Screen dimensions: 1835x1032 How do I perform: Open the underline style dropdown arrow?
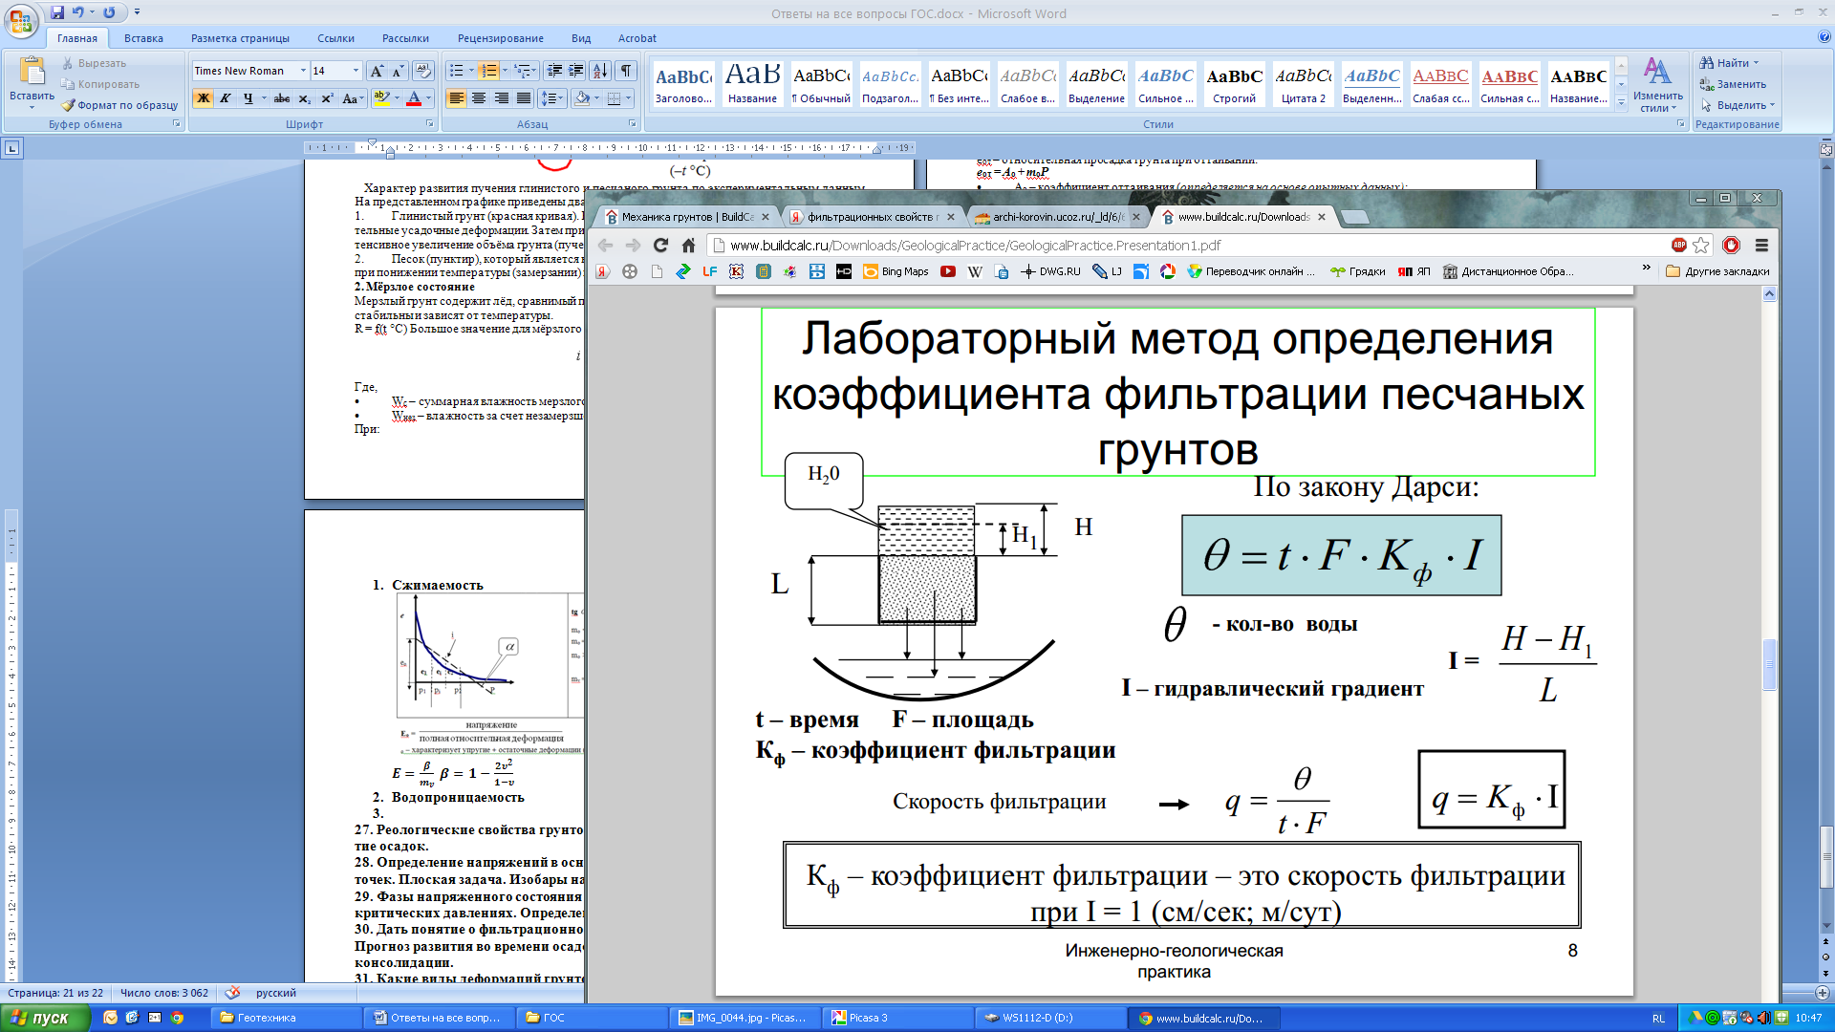pyautogui.click(x=264, y=98)
